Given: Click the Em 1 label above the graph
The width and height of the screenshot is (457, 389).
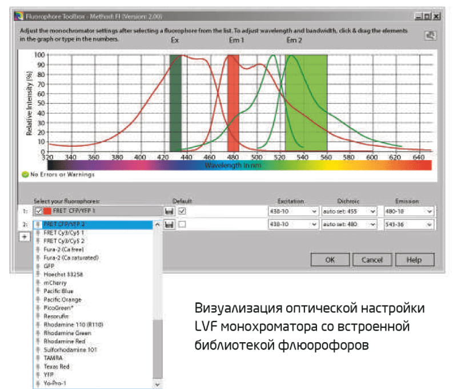Looking at the screenshot, I should pyautogui.click(x=236, y=40).
